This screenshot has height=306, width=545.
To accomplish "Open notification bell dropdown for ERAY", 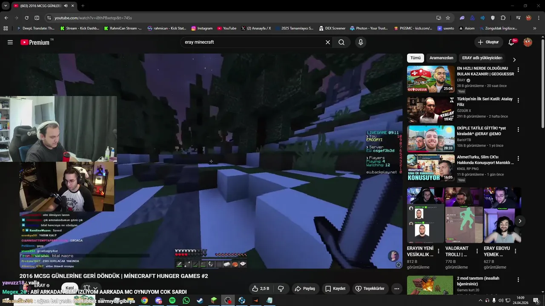I will tap(91, 288).
